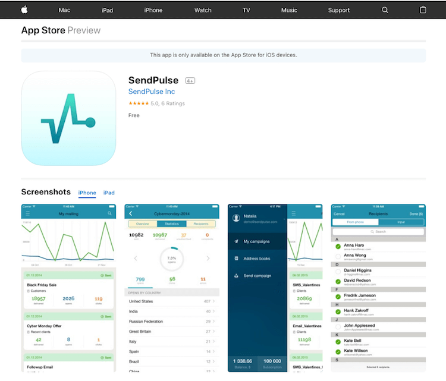Toggle the Kate Bell checkmark
The image size is (446, 381).
click(x=338, y=342)
